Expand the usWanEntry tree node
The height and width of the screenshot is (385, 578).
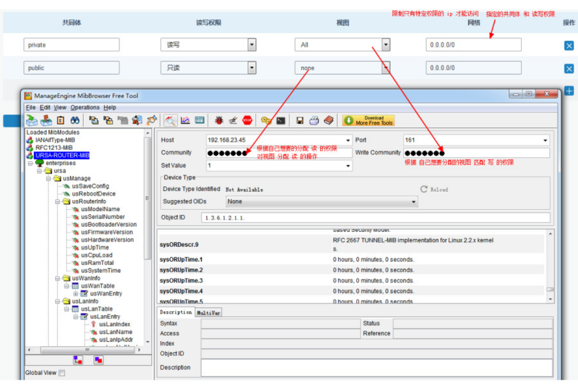tap(75, 294)
